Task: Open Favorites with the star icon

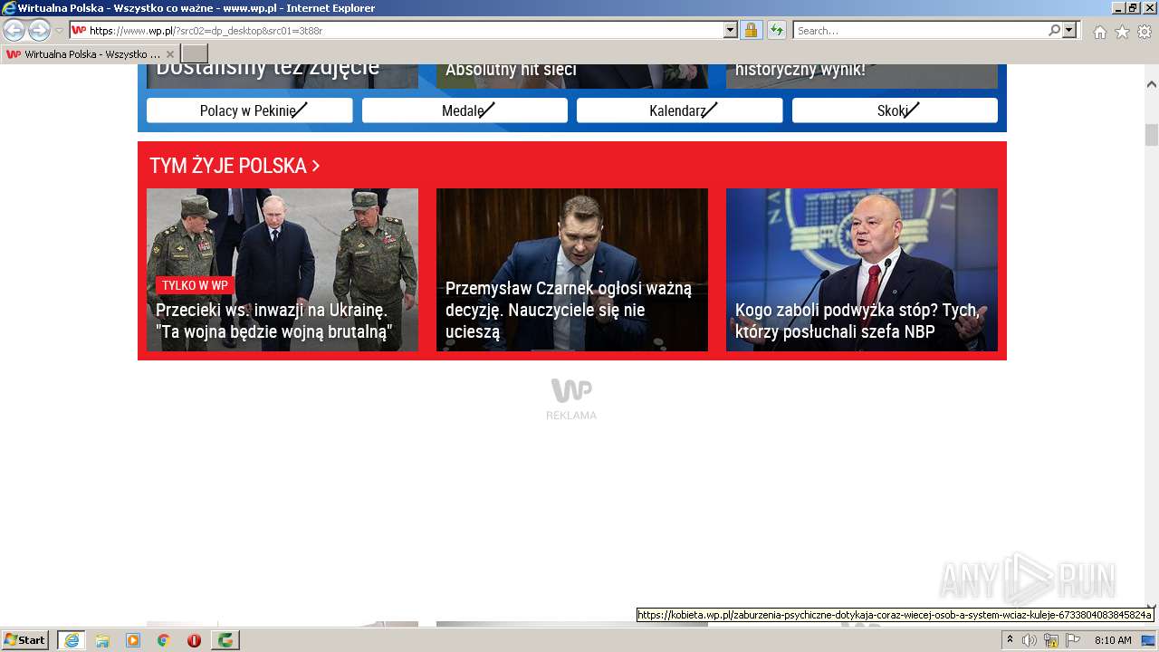Action: [1122, 32]
